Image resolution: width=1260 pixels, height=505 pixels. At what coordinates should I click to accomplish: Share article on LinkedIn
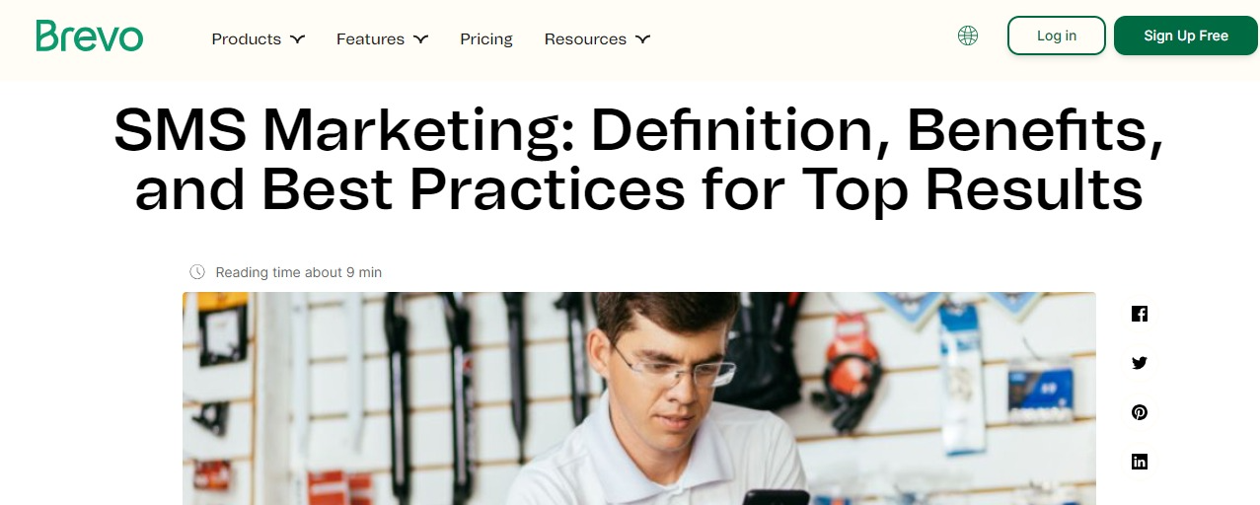pos(1140,462)
